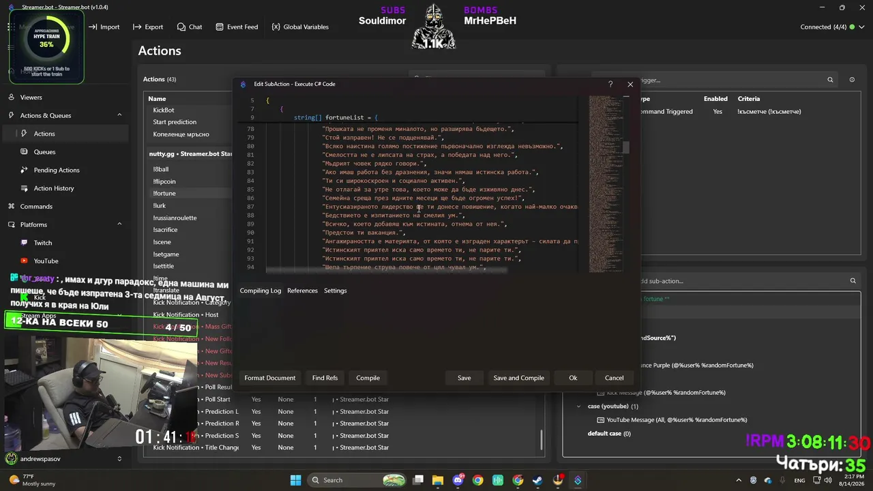Viewport: 873px width, 491px height.
Task: Click the Compile button
Action: click(x=368, y=378)
